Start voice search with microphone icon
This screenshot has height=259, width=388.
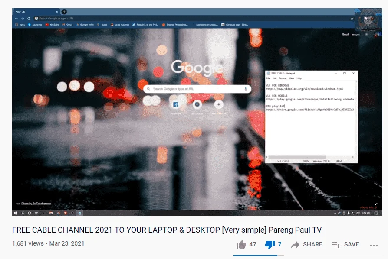coord(246,89)
